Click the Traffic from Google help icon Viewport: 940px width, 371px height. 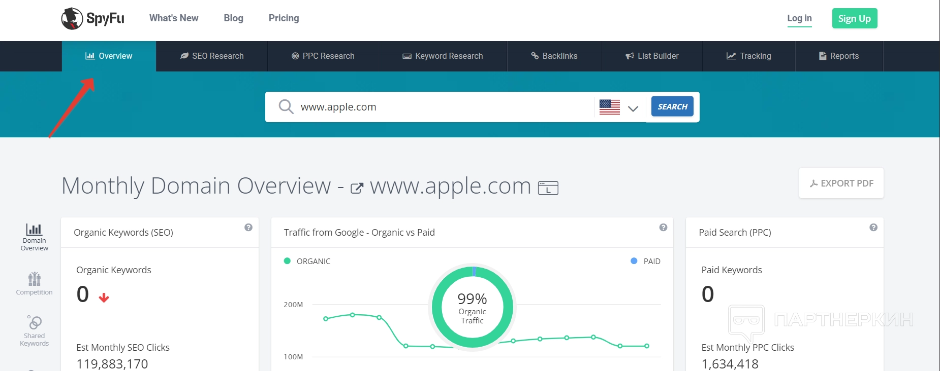663,228
